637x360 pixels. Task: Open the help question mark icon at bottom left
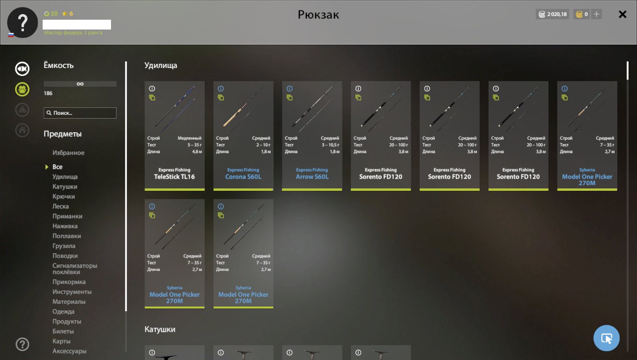tap(22, 345)
